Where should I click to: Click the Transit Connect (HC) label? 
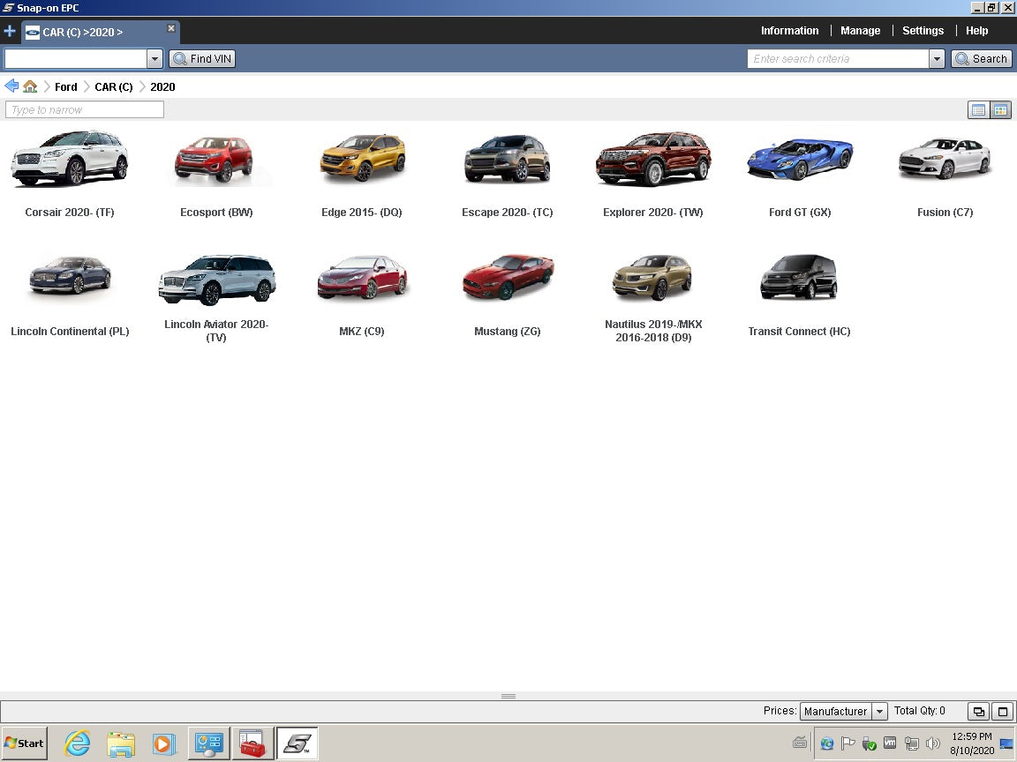pos(799,332)
